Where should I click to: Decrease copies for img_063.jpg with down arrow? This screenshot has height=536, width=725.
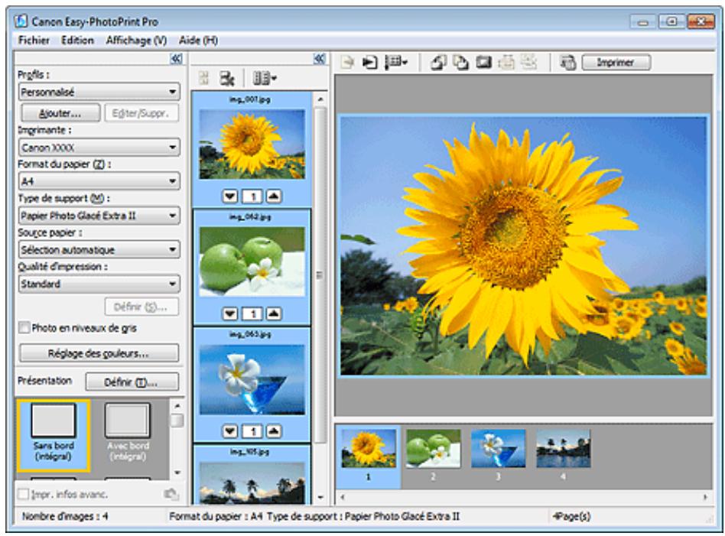click(x=229, y=431)
